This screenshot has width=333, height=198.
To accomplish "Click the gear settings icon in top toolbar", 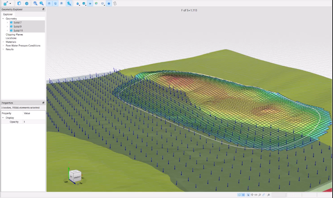I will click(27, 3).
